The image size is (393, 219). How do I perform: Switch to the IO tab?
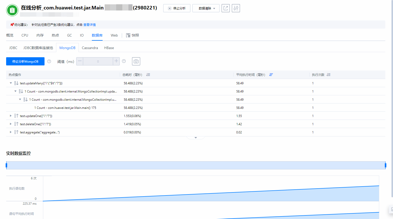(82, 35)
